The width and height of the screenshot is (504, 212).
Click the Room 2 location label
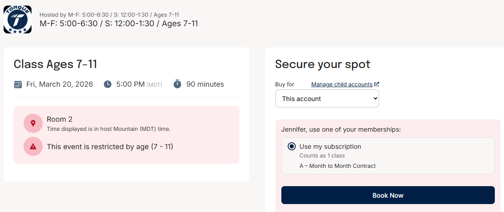pyautogui.click(x=59, y=119)
